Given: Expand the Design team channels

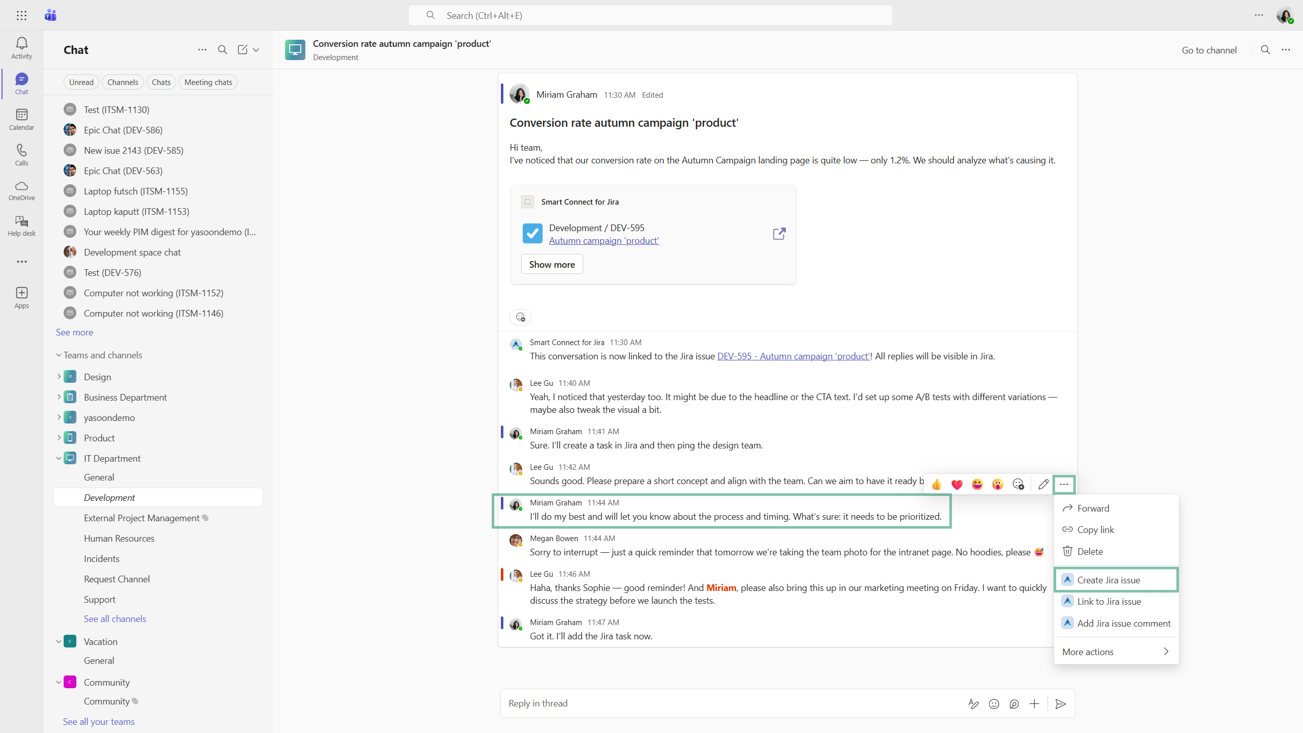Looking at the screenshot, I should pos(59,377).
